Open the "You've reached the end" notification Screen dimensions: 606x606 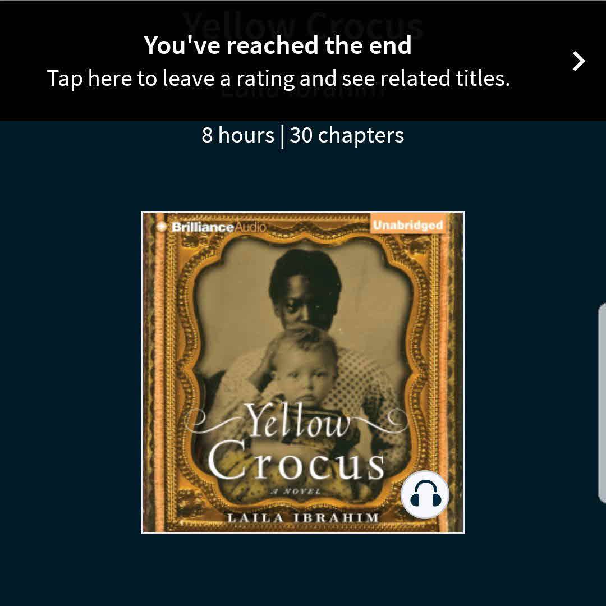click(303, 61)
